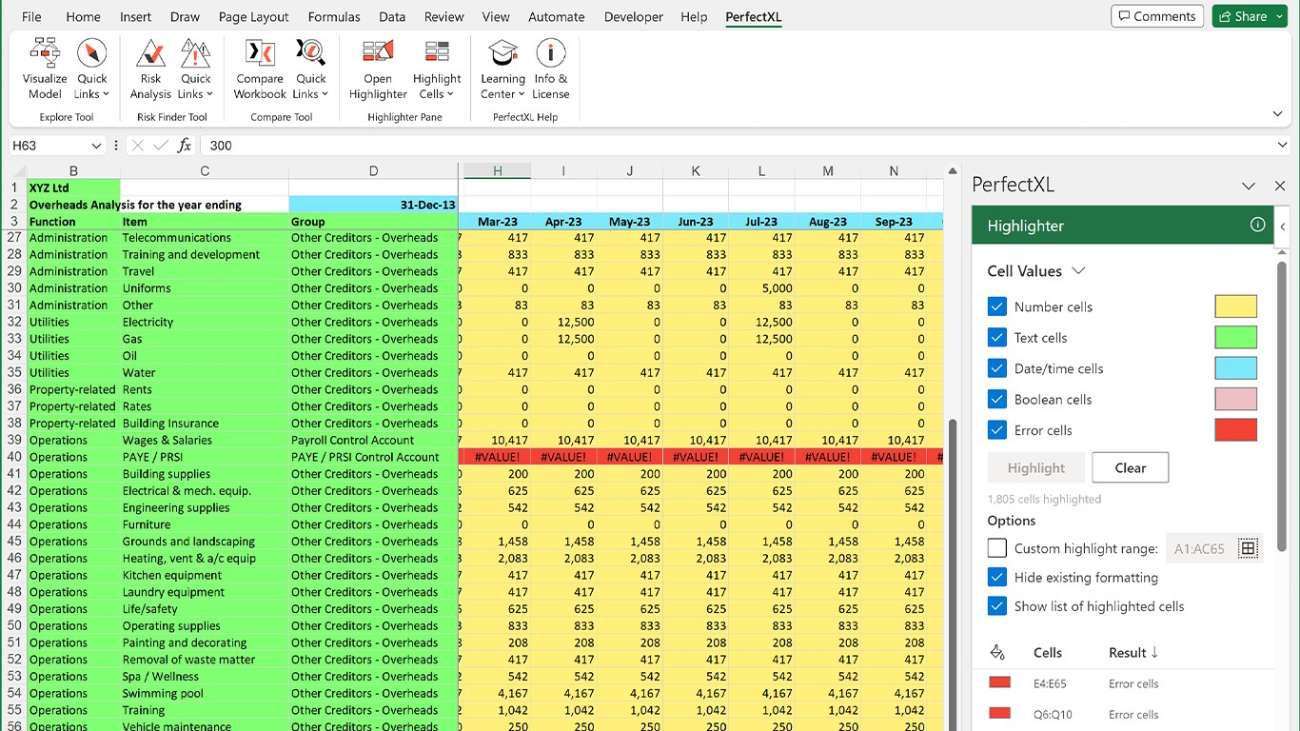Select the PerfectXL ribbon tab
The image size is (1300, 731).
coord(754,17)
